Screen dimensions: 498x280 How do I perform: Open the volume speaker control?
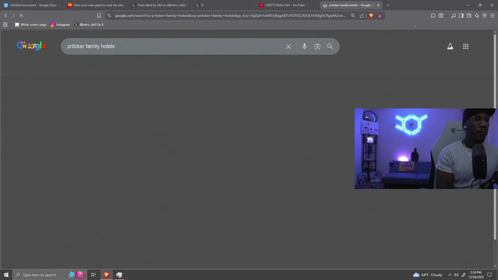(456, 275)
